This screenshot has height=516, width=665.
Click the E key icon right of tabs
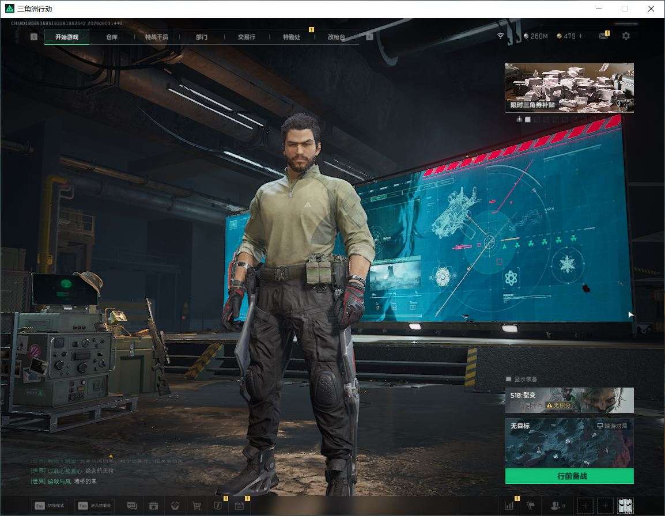click(369, 37)
